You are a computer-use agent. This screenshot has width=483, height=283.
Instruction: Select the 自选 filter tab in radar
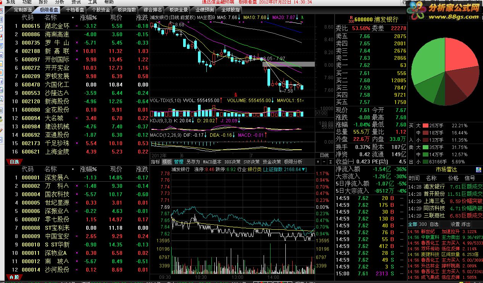434,224
